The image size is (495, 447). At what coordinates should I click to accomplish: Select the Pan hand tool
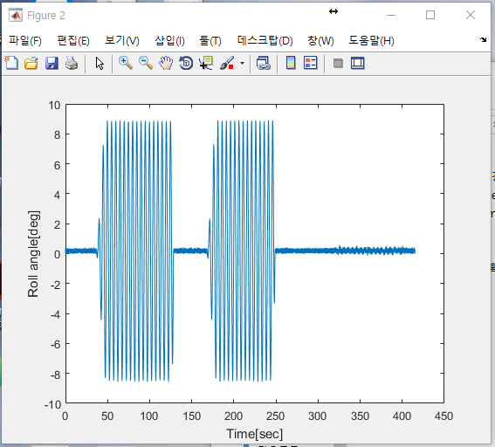pos(166,63)
